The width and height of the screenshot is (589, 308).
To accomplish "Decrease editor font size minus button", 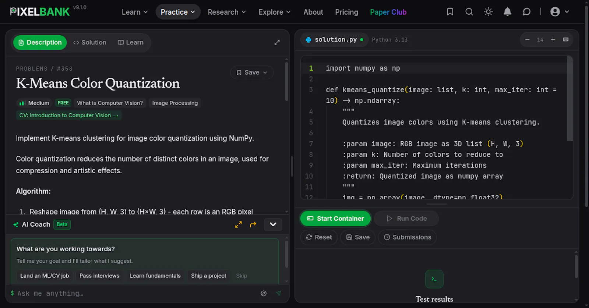I will tap(528, 39).
